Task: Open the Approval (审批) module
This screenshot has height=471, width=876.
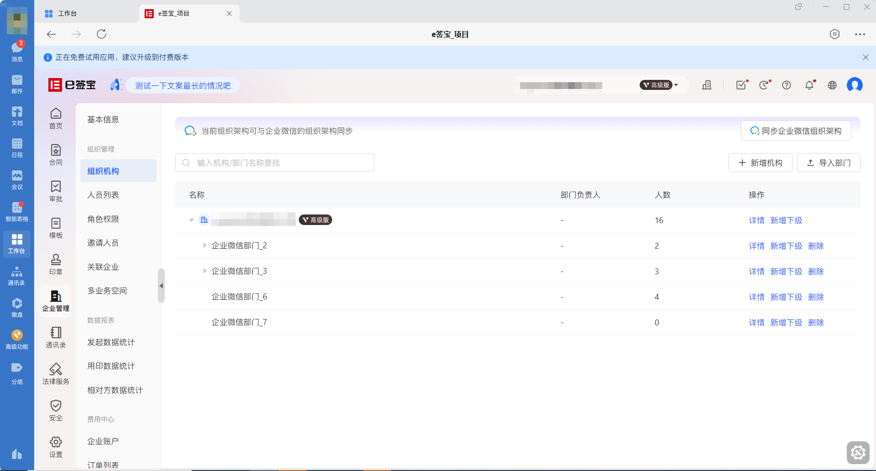Action: (x=56, y=191)
